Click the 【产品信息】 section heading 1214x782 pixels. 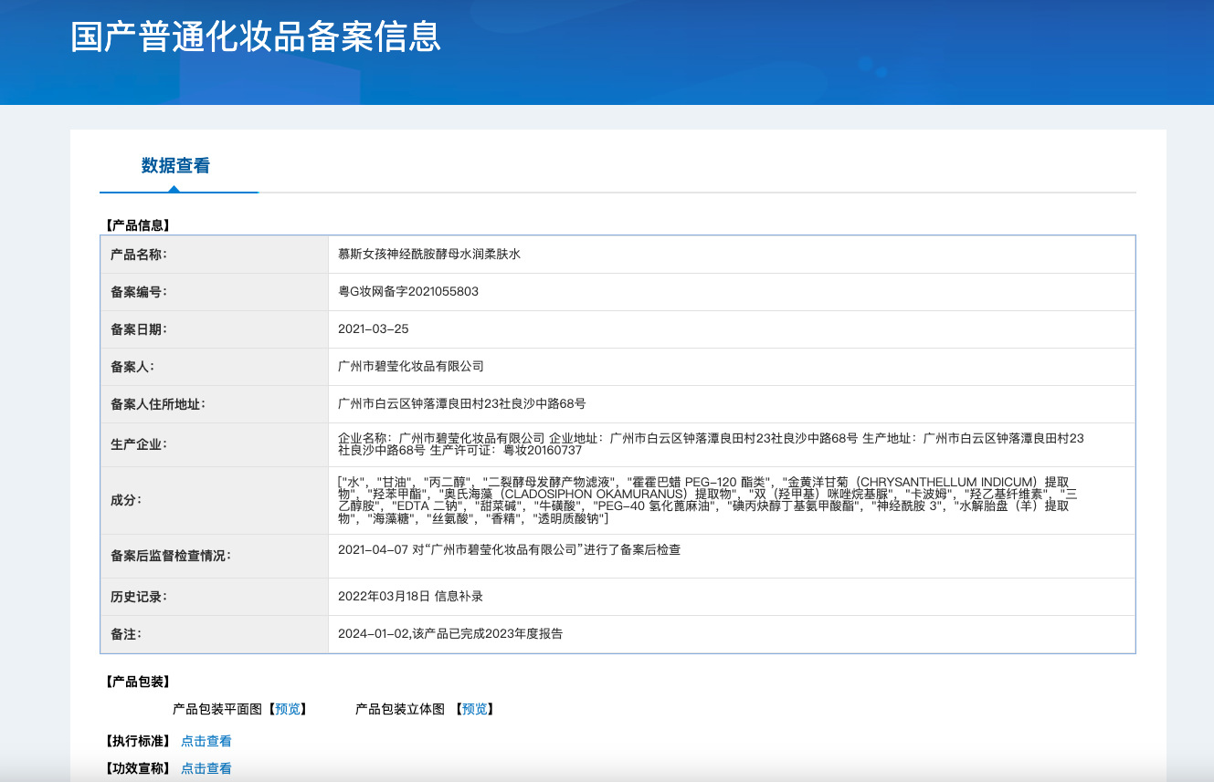[x=137, y=225]
